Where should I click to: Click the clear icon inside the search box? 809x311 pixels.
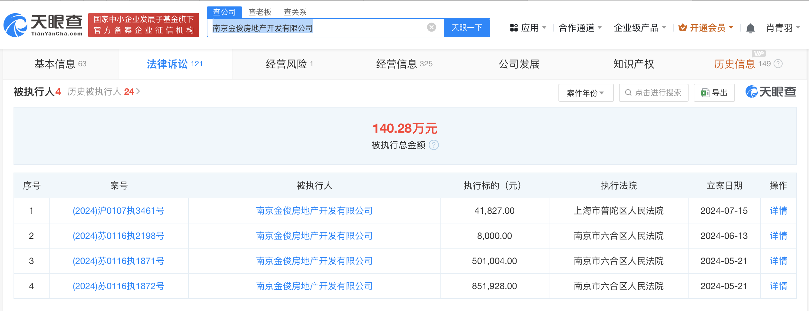tap(431, 28)
